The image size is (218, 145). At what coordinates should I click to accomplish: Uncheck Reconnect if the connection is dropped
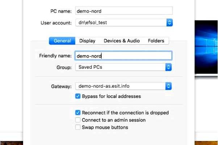point(78,113)
